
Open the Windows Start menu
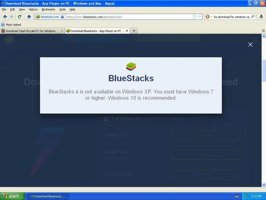(x=12, y=196)
